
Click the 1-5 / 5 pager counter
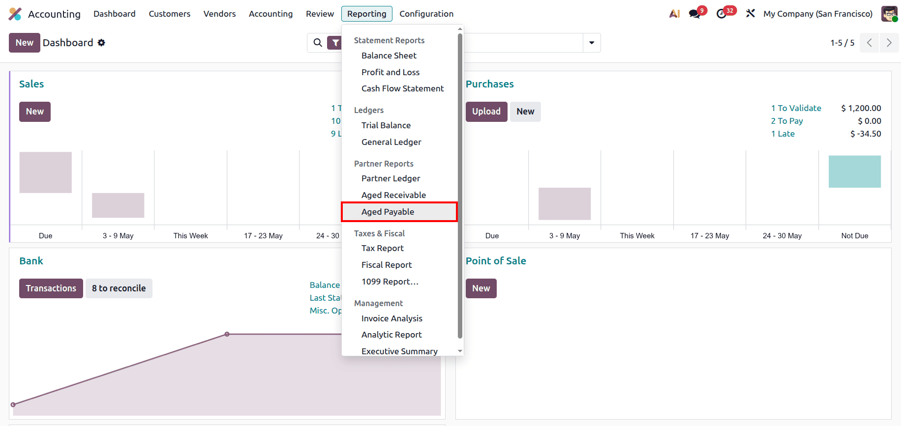pyautogui.click(x=842, y=43)
